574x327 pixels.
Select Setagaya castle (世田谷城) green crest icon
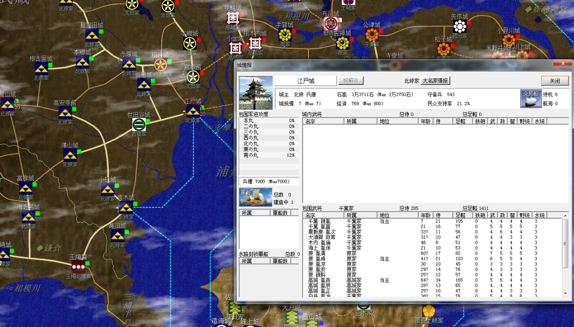click(x=139, y=125)
